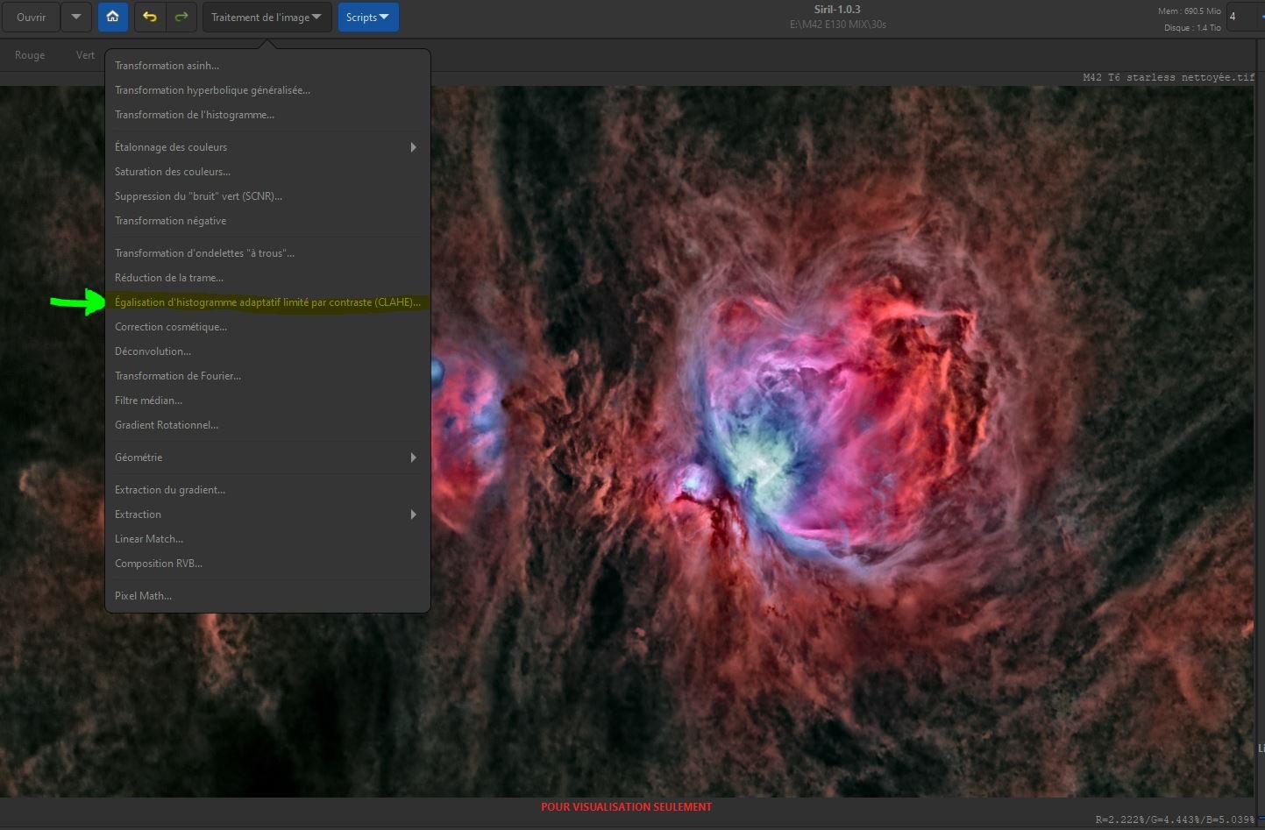Click the RGB pixel values readout in status bar
This screenshot has height=830, width=1265.
(x=1175, y=819)
